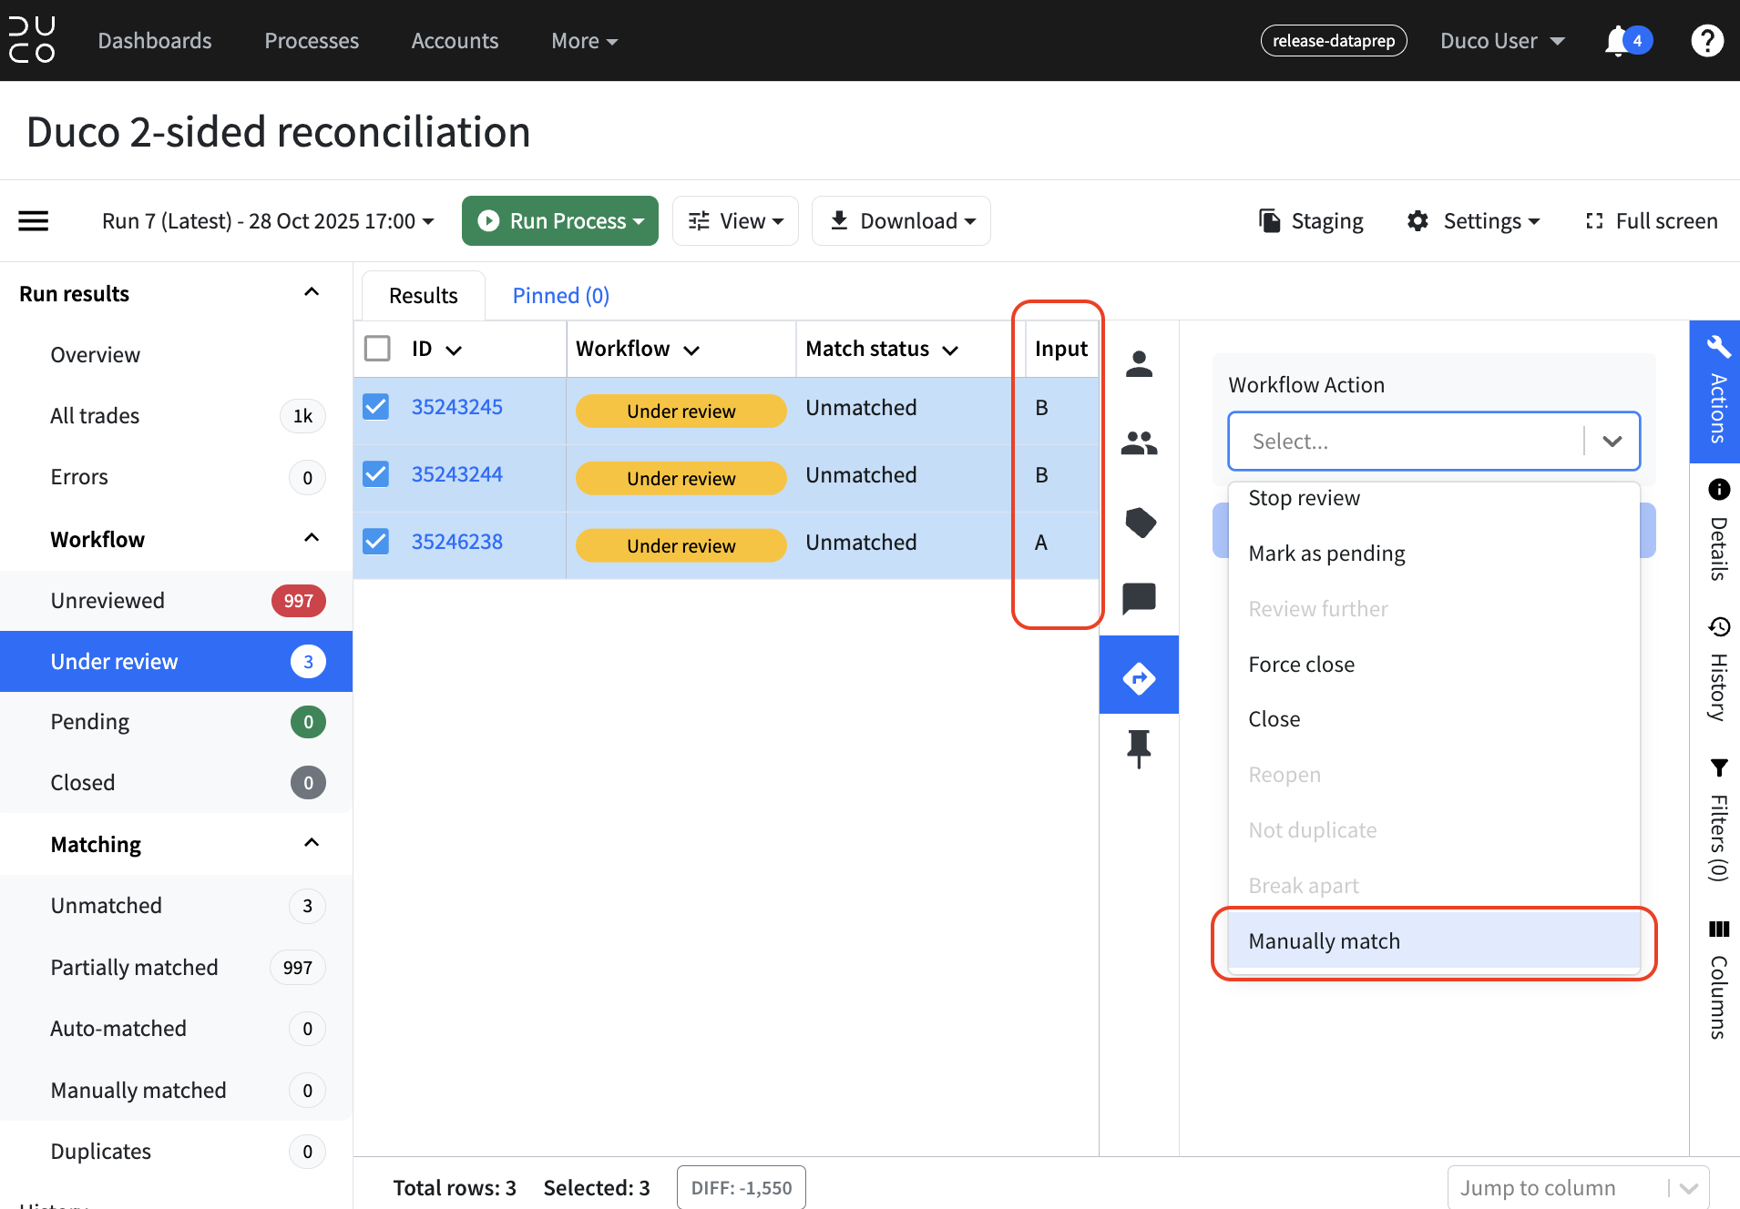Open the assign group people icon

click(1139, 443)
